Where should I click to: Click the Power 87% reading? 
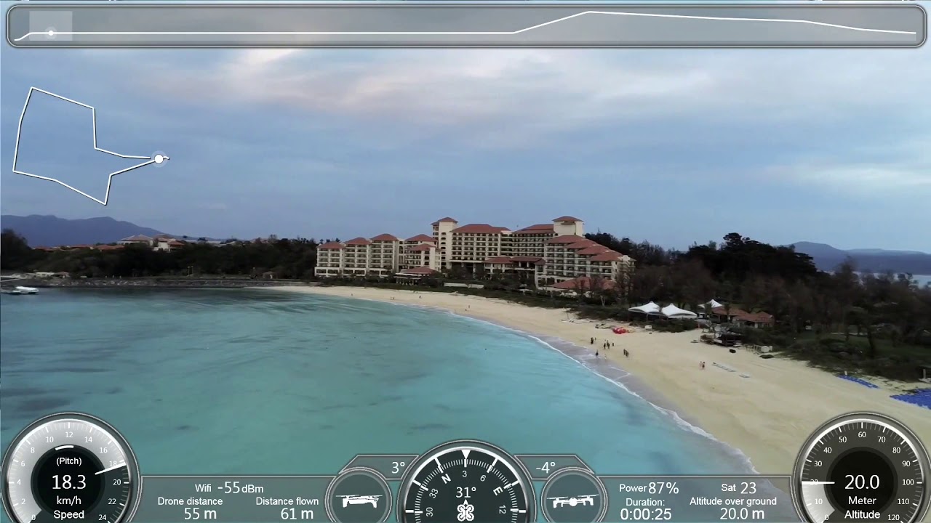point(649,488)
